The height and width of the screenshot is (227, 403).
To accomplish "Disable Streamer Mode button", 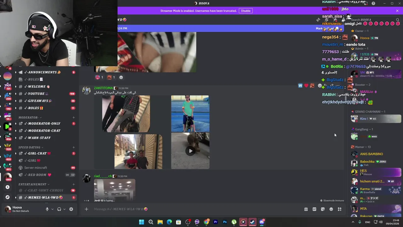I will click(x=246, y=11).
